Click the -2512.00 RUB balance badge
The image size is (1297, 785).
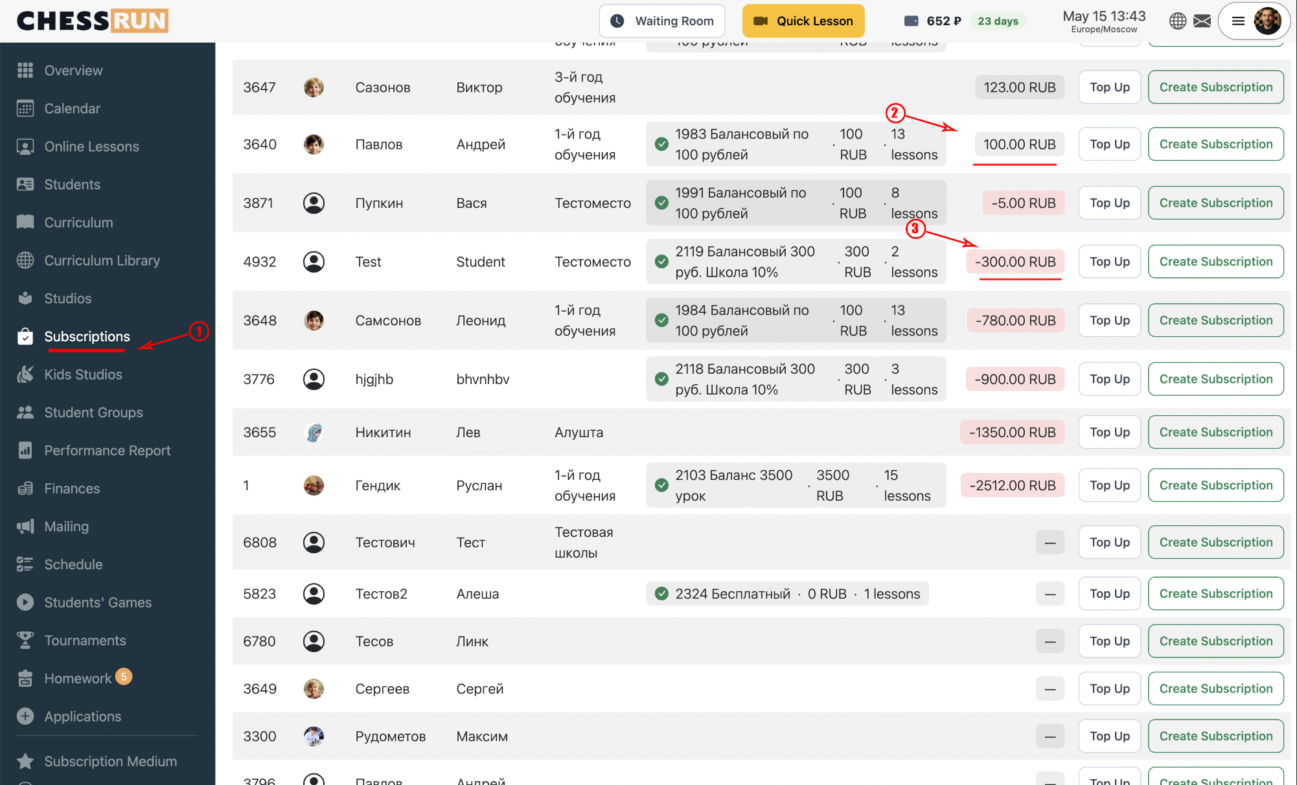click(1012, 485)
